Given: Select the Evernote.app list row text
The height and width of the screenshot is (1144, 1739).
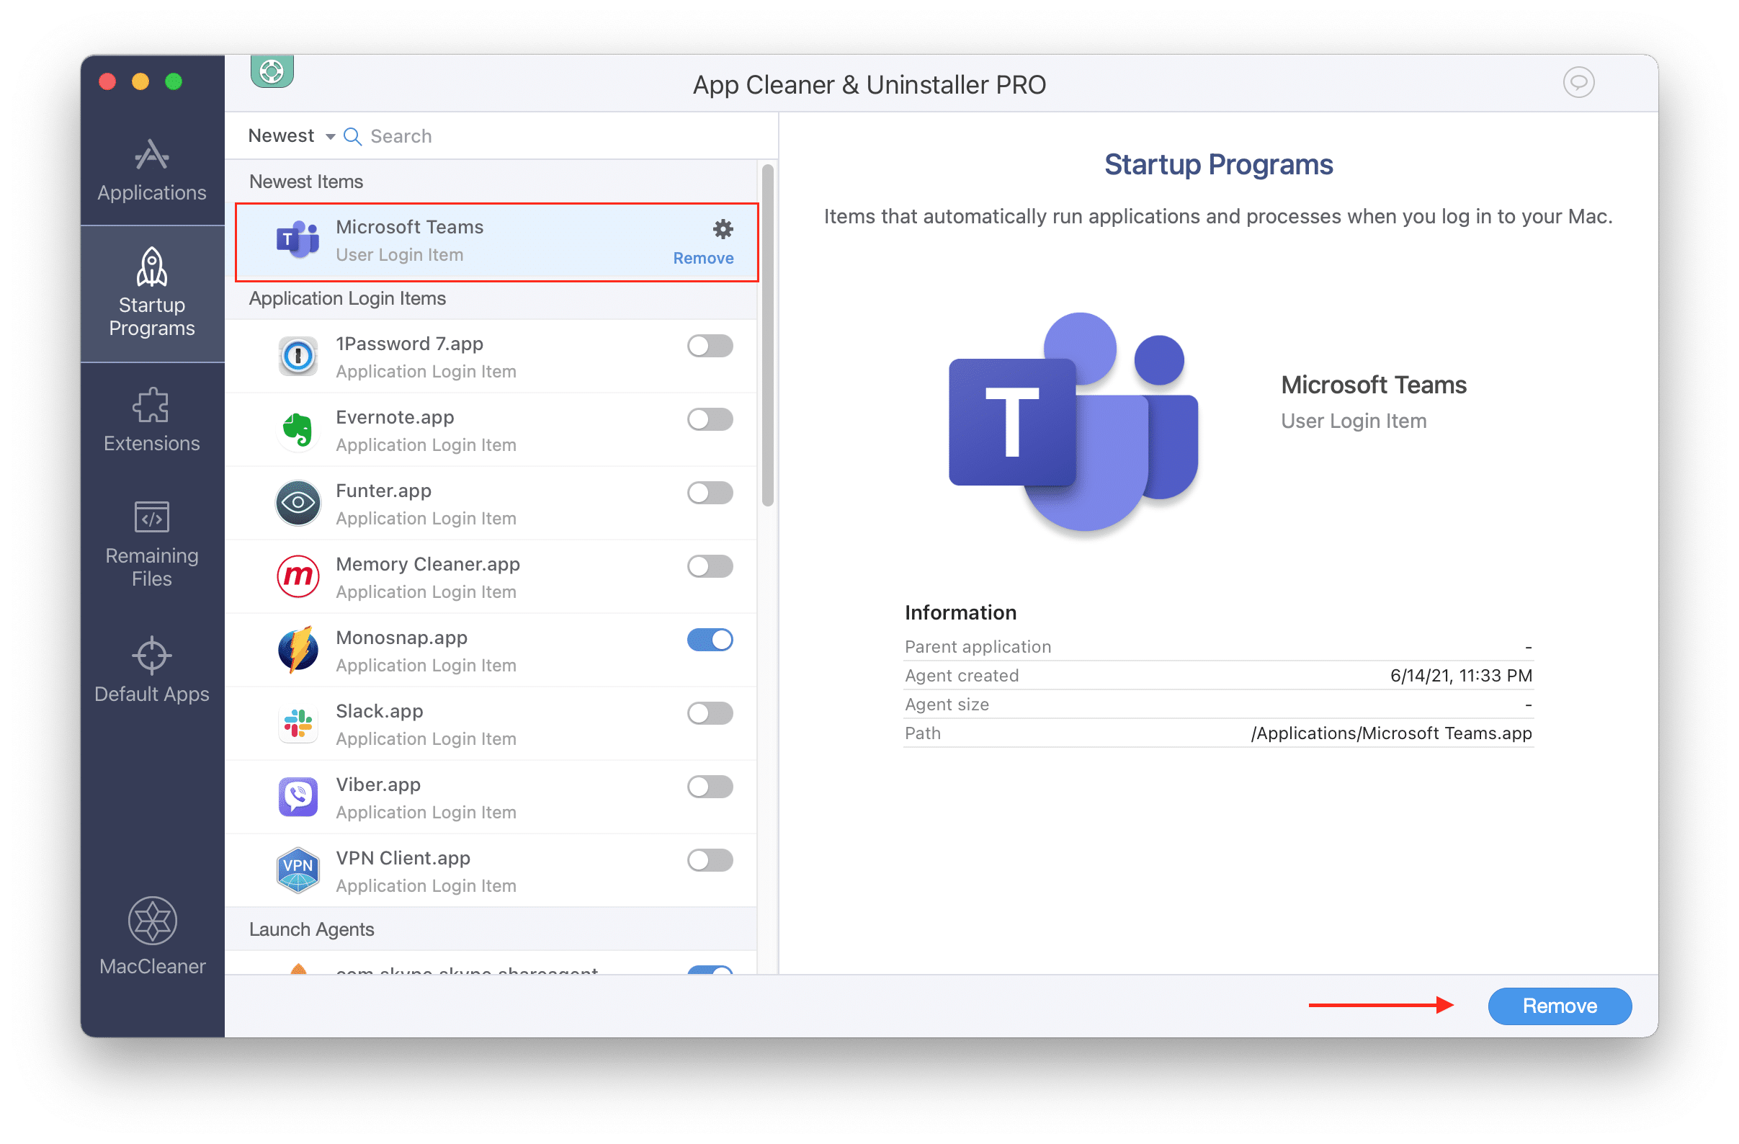Looking at the screenshot, I should (395, 417).
